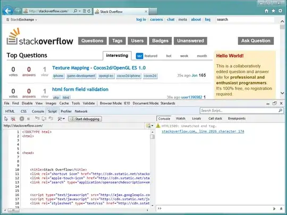Viewport: 287px width, 215px height.
Task: Expand the debugger configuration tools dropdown
Action: tap(61, 119)
